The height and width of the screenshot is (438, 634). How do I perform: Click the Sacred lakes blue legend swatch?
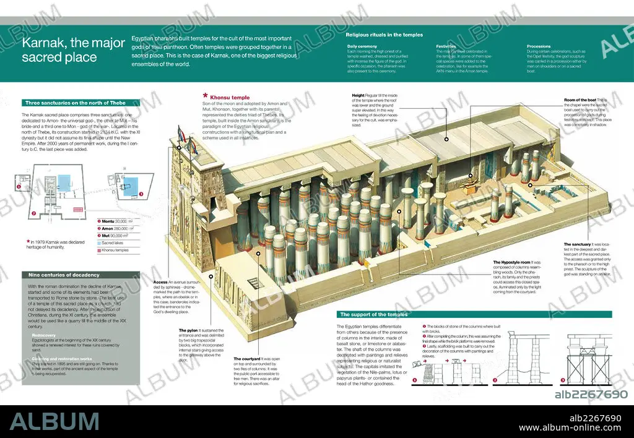click(x=99, y=243)
